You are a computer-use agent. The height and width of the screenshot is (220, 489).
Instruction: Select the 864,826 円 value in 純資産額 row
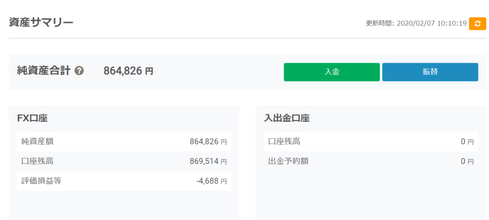[208, 142]
